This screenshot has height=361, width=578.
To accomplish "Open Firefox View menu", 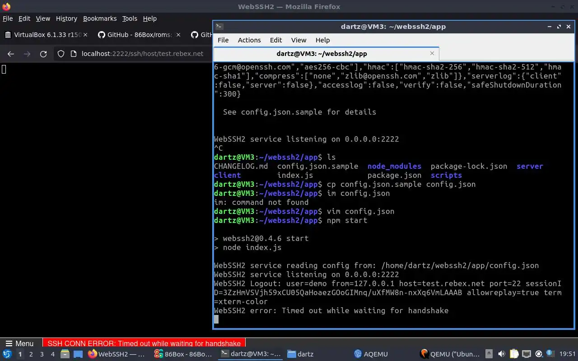I will tap(43, 19).
